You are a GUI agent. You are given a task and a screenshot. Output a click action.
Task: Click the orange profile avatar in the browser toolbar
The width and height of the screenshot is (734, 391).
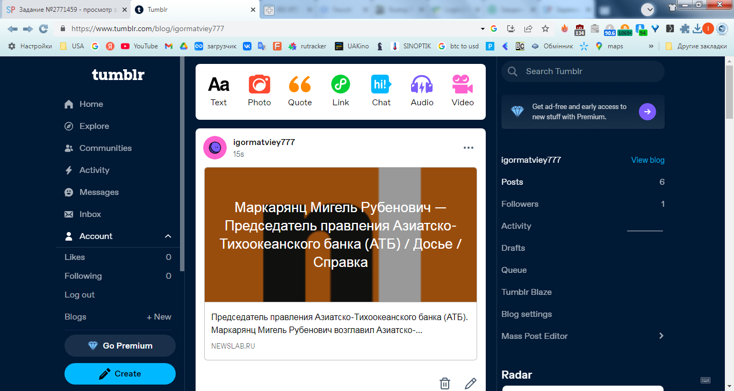coord(708,28)
